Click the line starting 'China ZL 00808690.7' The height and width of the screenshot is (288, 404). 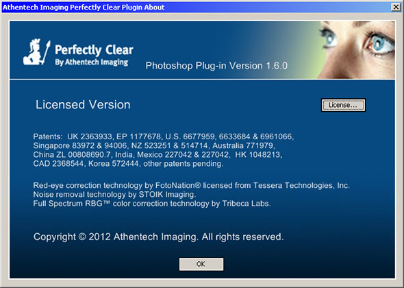click(157, 154)
